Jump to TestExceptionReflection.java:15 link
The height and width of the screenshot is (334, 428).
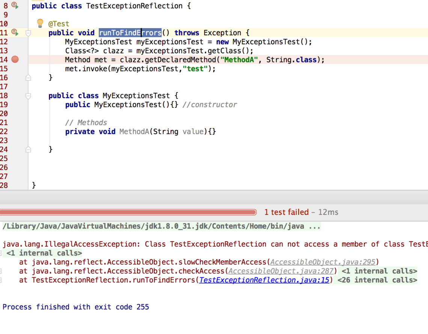pos(264,280)
